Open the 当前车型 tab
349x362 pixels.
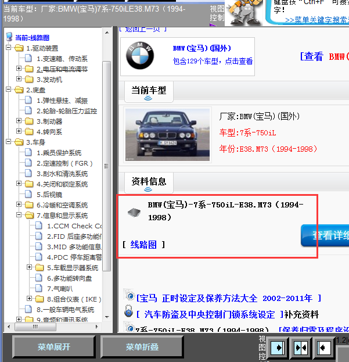tap(149, 92)
